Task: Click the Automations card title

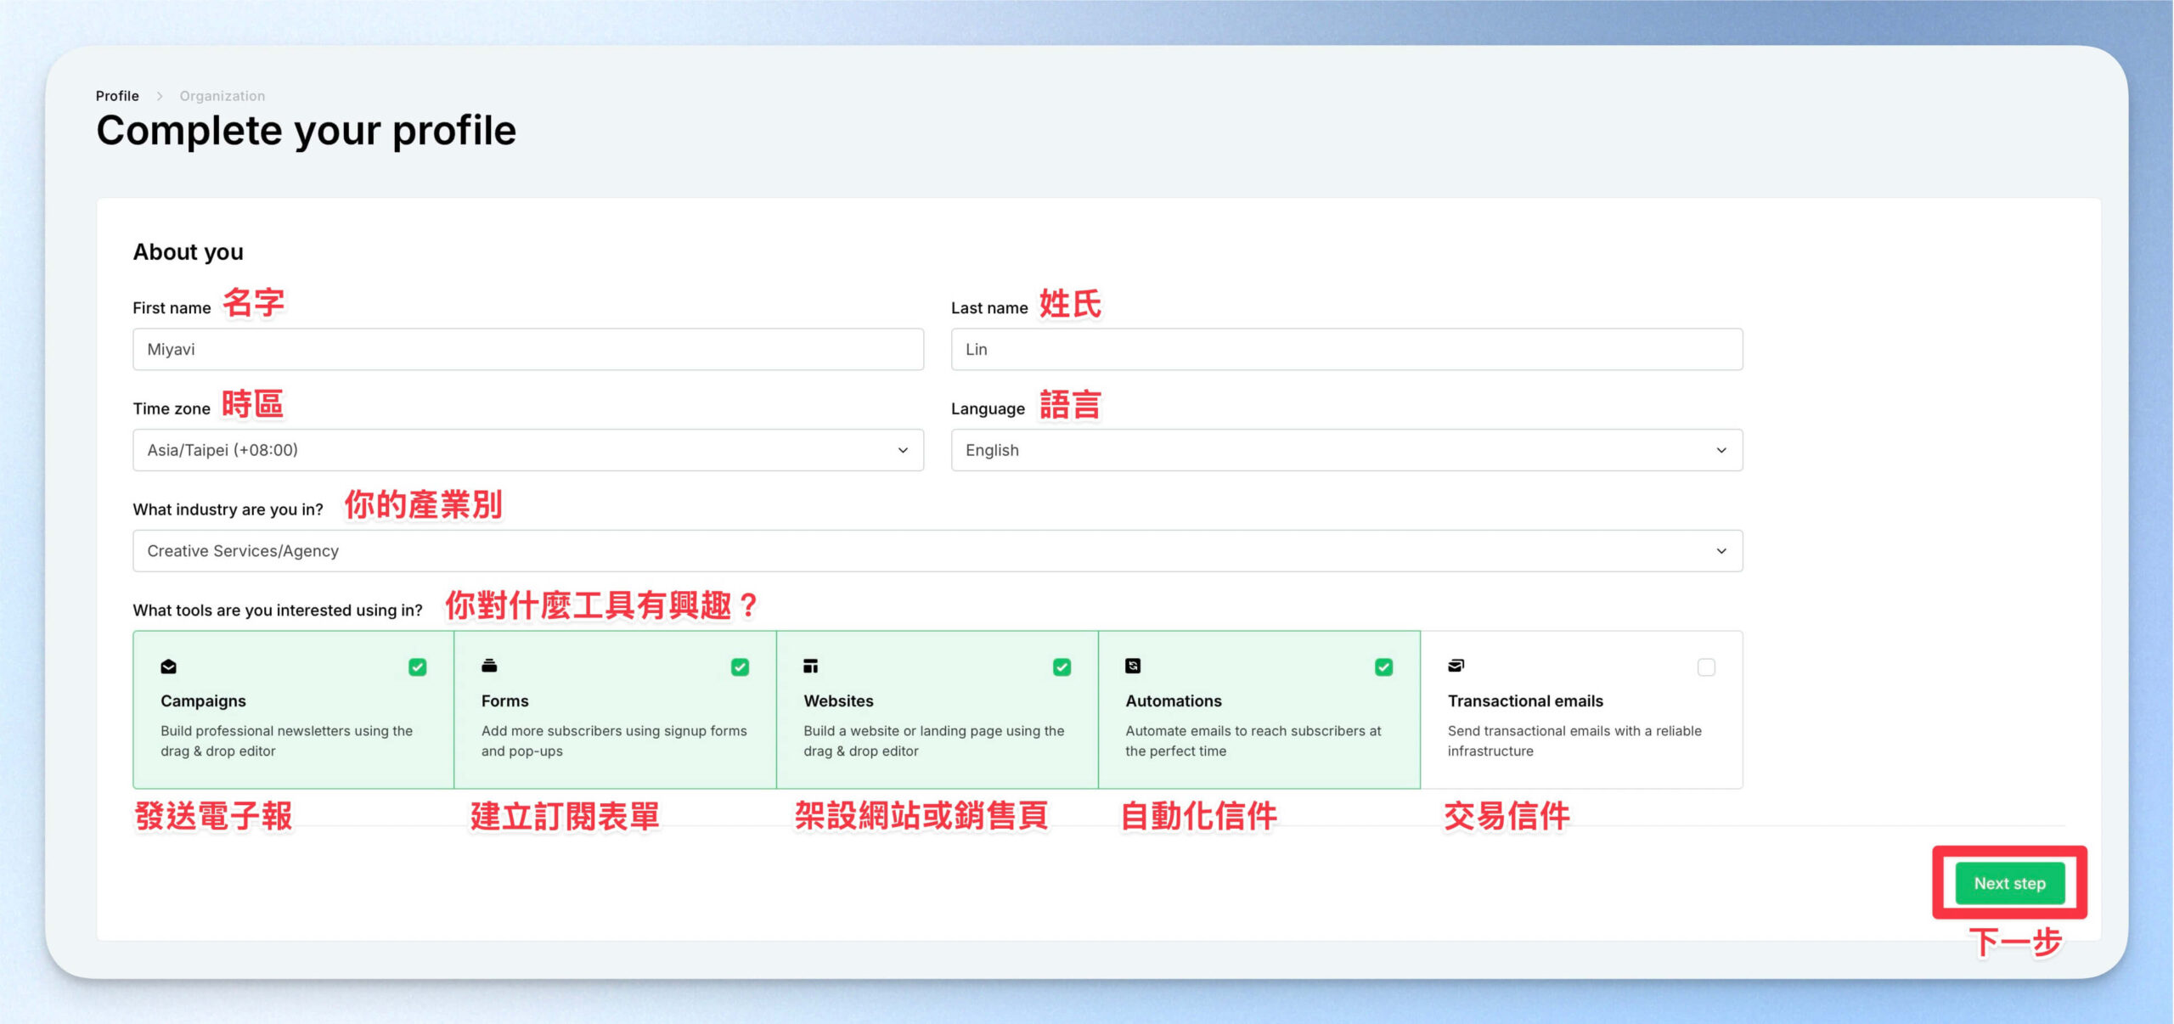Action: [1174, 701]
